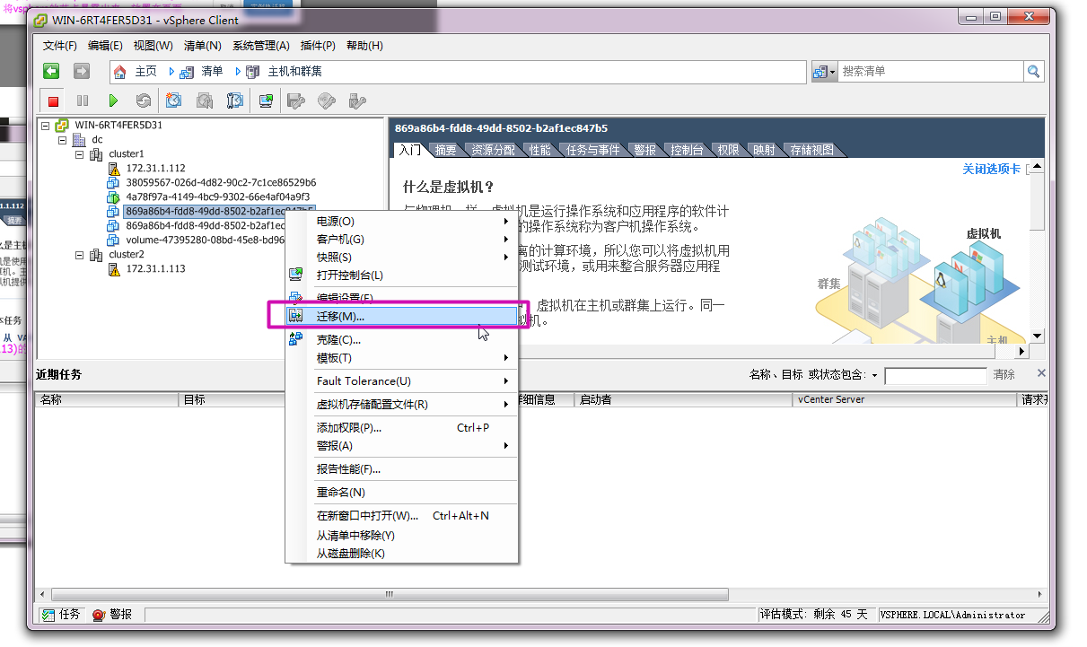Click the Take Snapshot toolbar icon
Viewport: 1087px width, 647px height.
pos(174,101)
